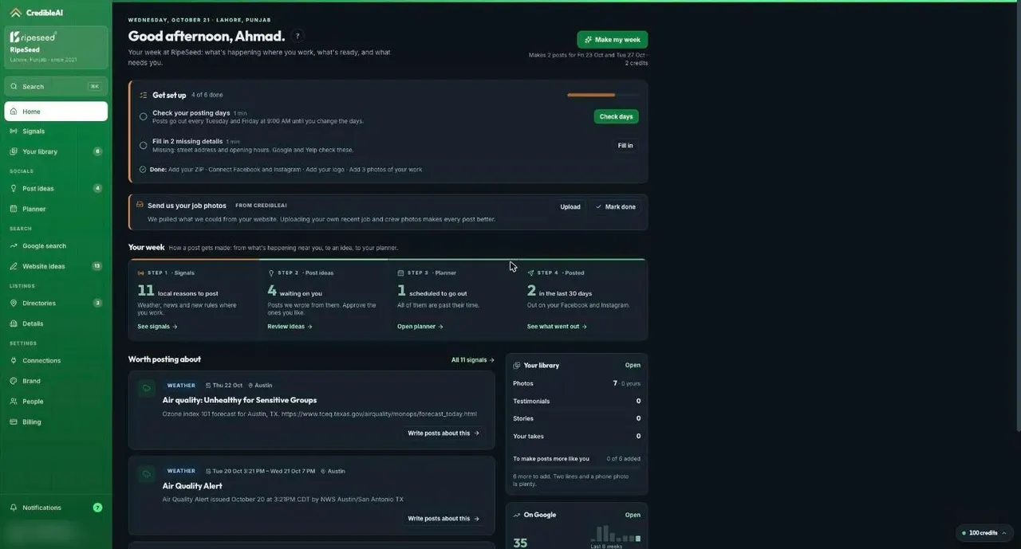1021x549 pixels.
Task: Click the help question mark beside greeting
Action: (x=298, y=36)
